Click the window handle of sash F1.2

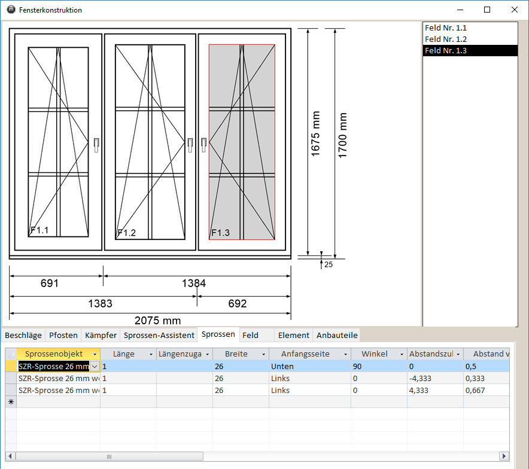point(190,144)
